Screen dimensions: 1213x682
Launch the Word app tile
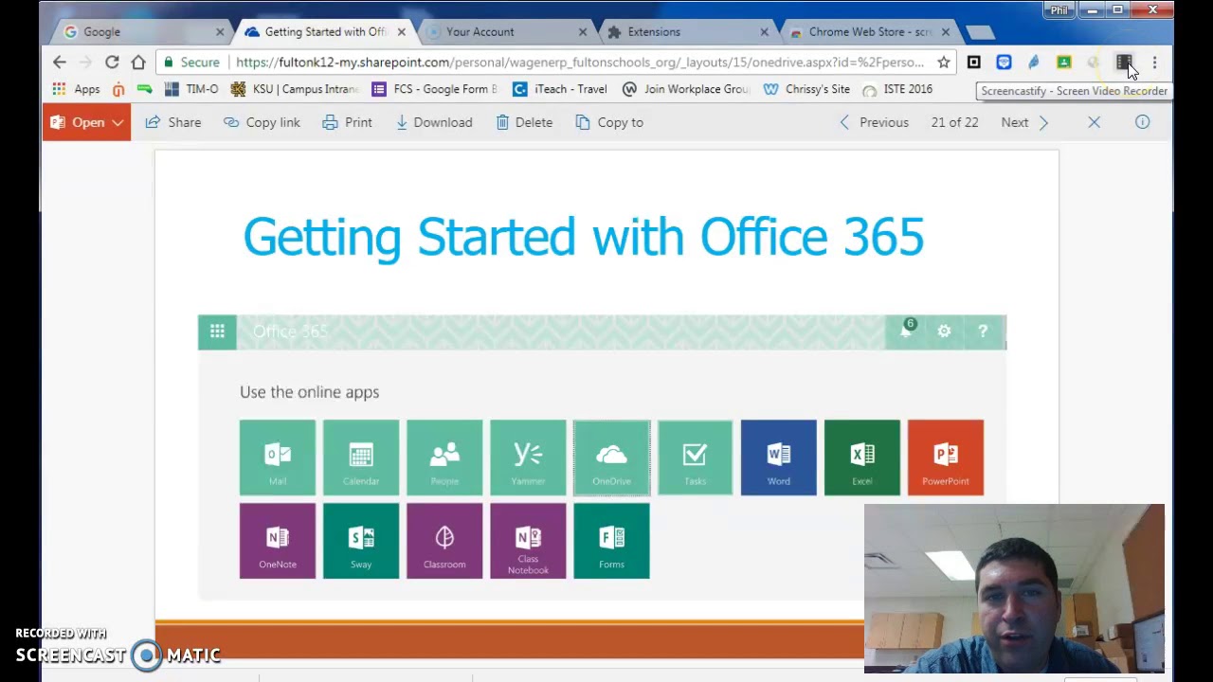pos(778,458)
